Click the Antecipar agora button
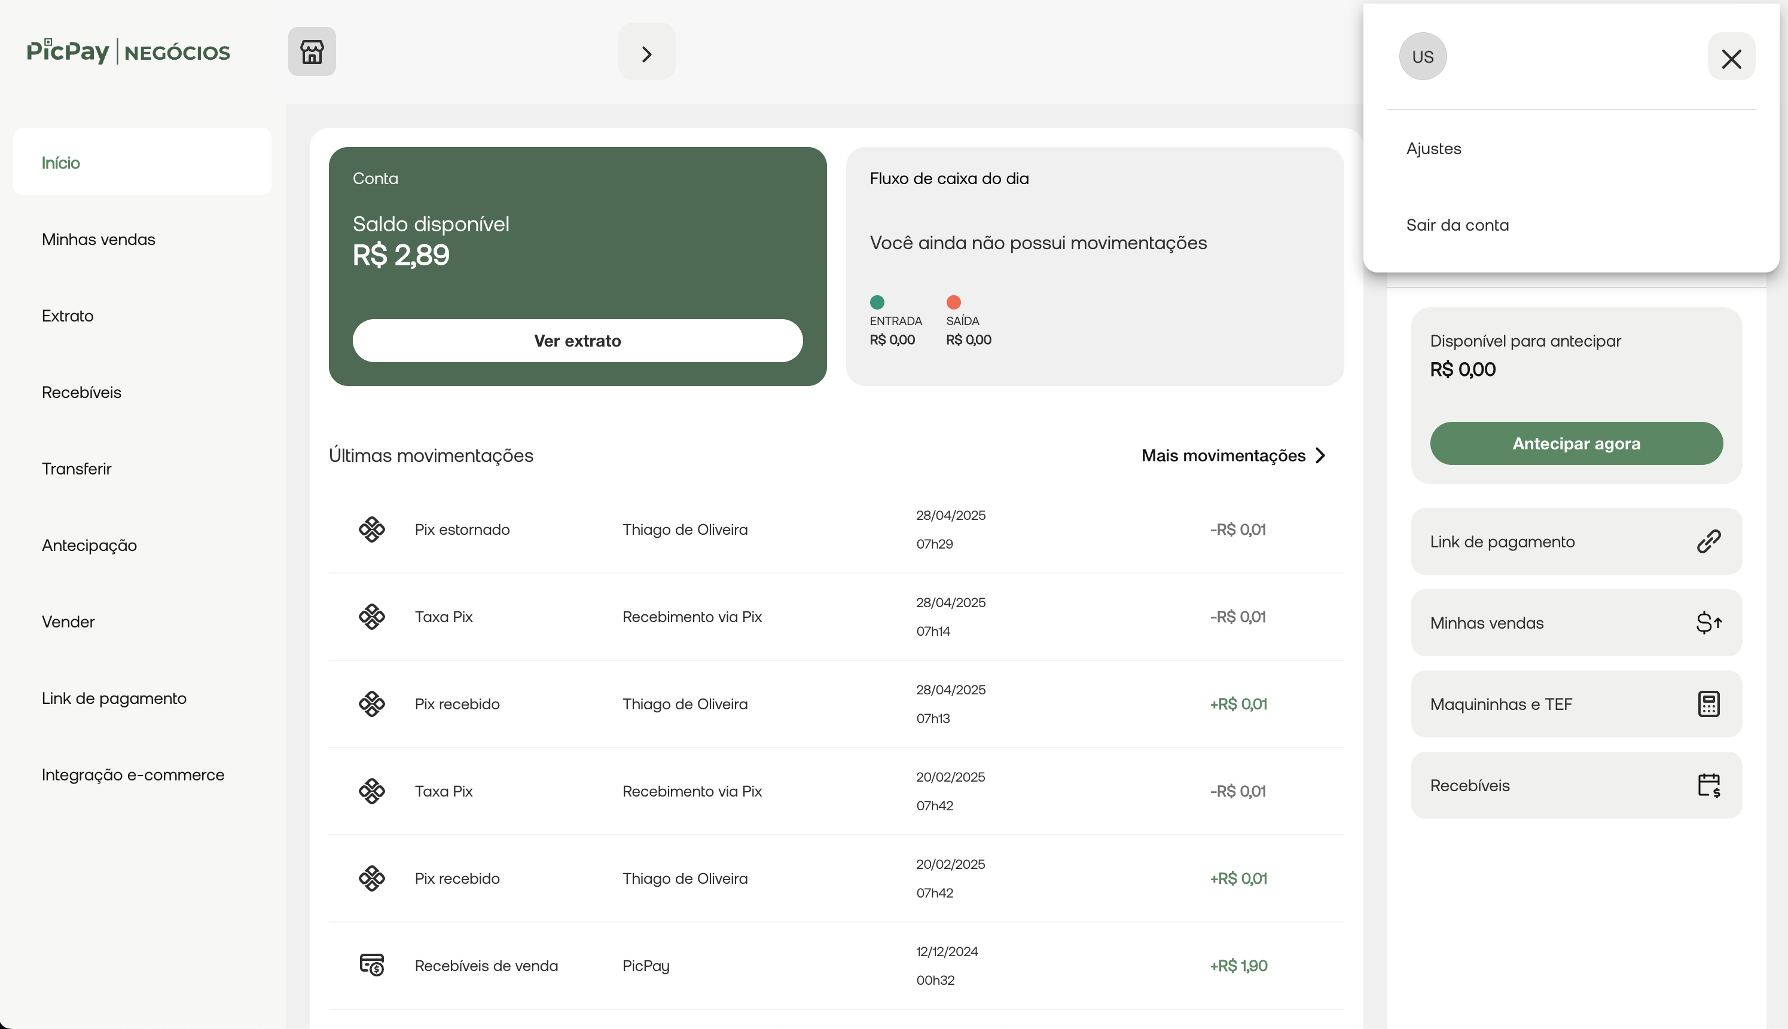Image resolution: width=1788 pixels, height=1029 pixels. click(1576, 444)
